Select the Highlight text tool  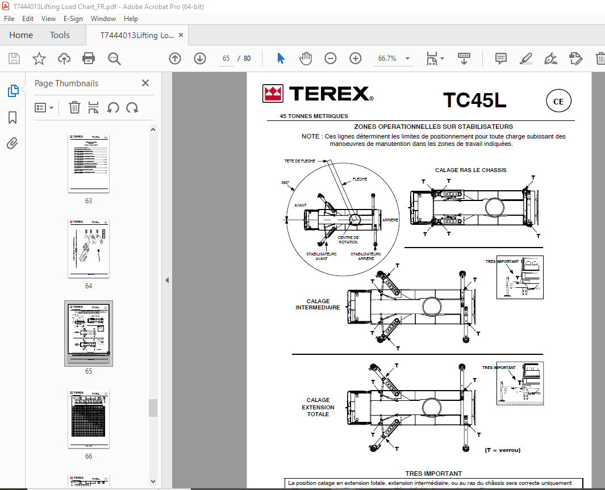coord(526,58)
